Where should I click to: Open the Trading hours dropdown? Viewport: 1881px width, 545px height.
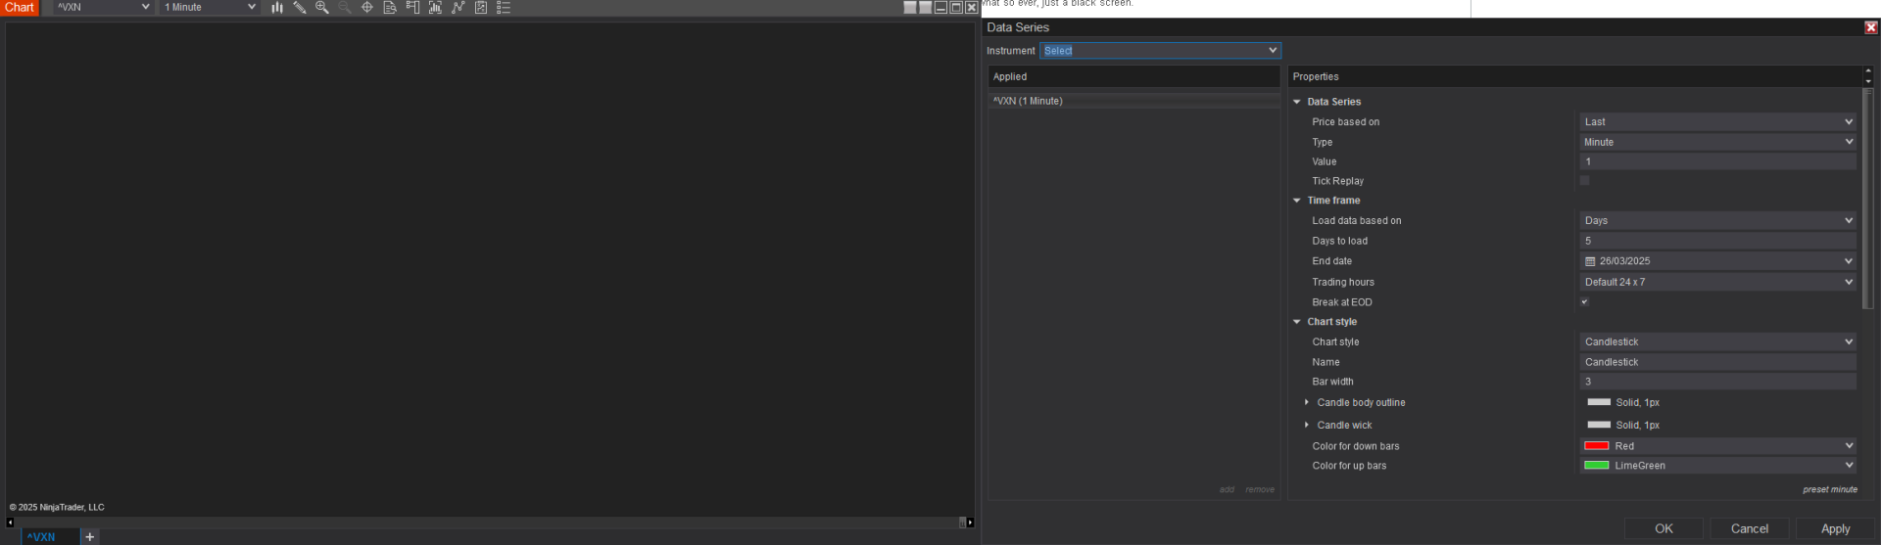coord(1717,282)
